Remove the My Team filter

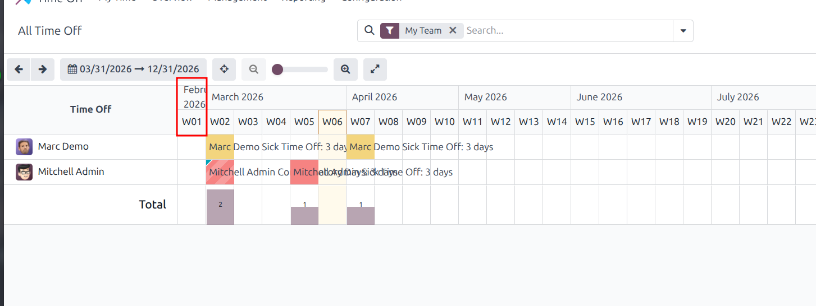pos(453,31)
